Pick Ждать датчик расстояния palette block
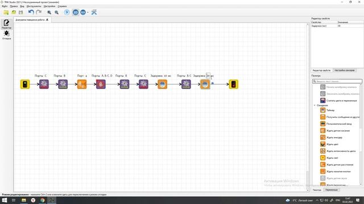364x204 pixels. click(337, 165)
